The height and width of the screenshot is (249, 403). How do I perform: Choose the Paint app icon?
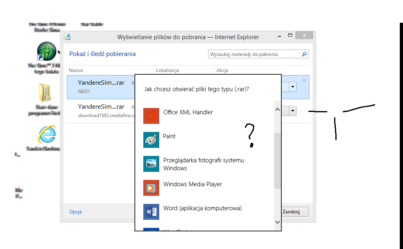point(151,140)
